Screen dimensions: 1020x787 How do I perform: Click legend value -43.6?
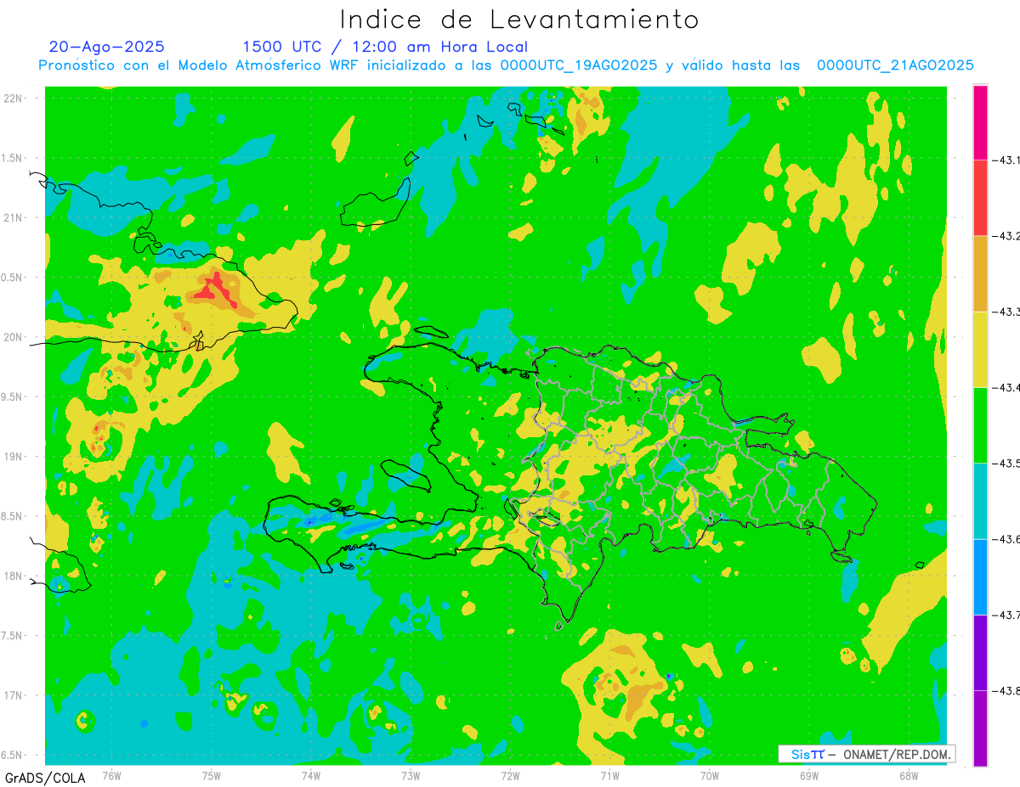(x=1005, y=539)
